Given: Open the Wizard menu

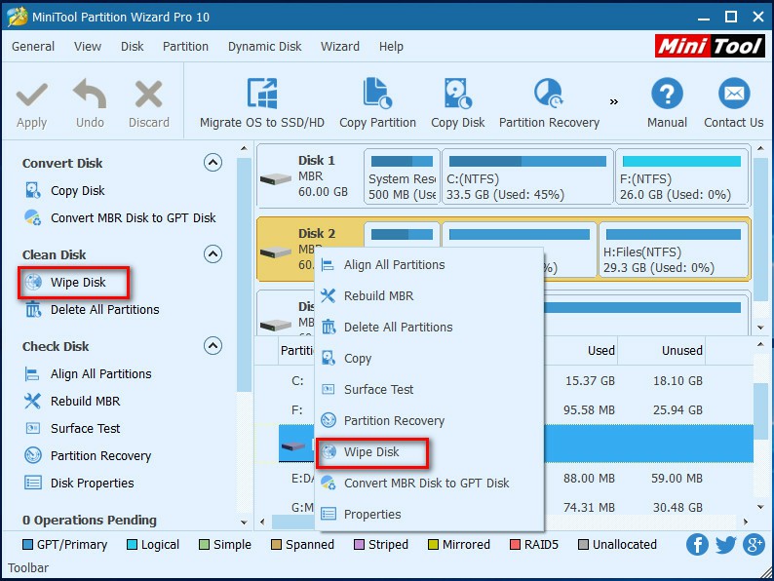Looking at the screenshot, I should 340,47.
